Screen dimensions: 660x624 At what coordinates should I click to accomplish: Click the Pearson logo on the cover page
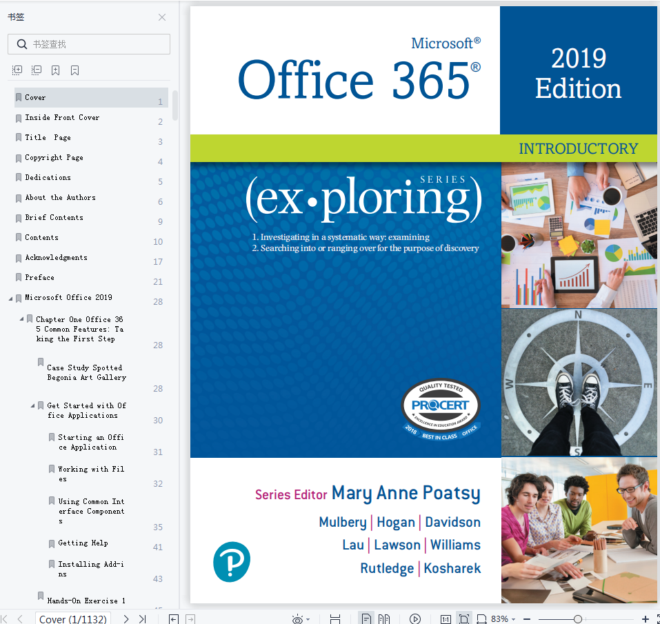[232, 562]
